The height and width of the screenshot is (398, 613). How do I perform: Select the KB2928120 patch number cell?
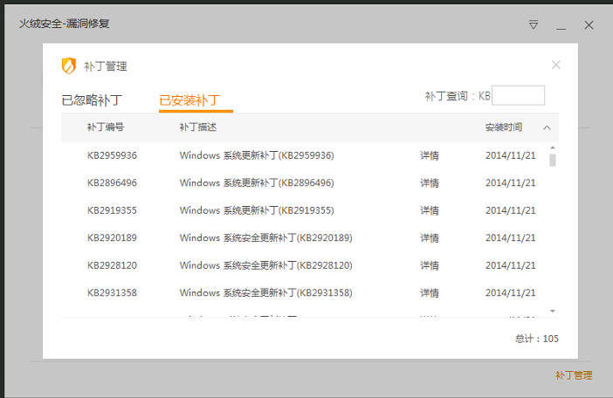(112, 265)
